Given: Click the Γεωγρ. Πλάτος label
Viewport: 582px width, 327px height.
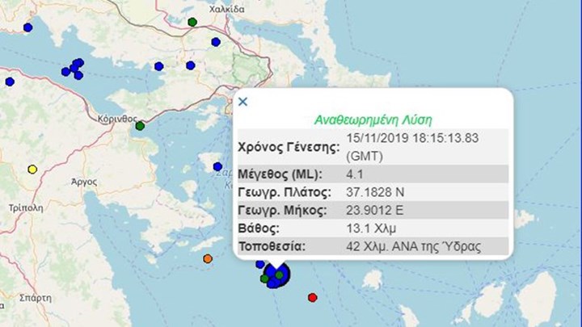Looking at the screenshot, I should pyautogui.click(x=285, y=192).
